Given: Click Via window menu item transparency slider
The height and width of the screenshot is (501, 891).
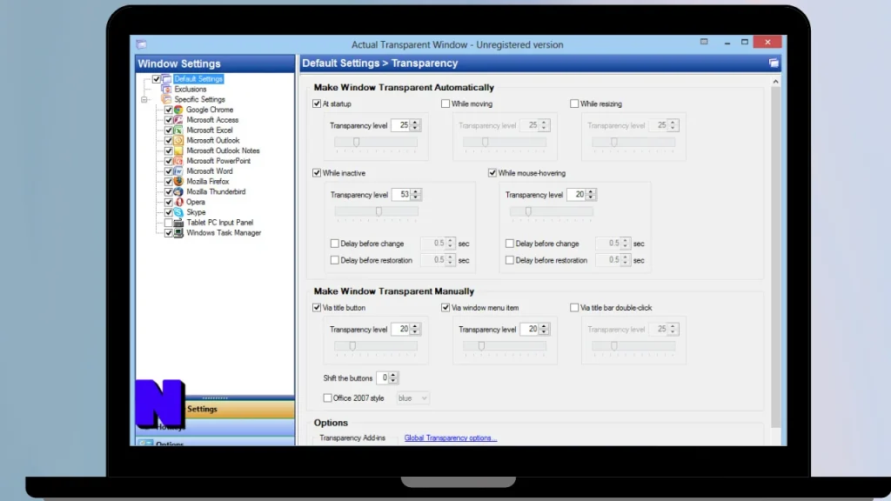Looking at the screenshot, I should pos(505,346).
